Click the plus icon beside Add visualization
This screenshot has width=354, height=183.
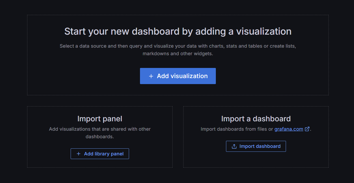tap(151, 76)
